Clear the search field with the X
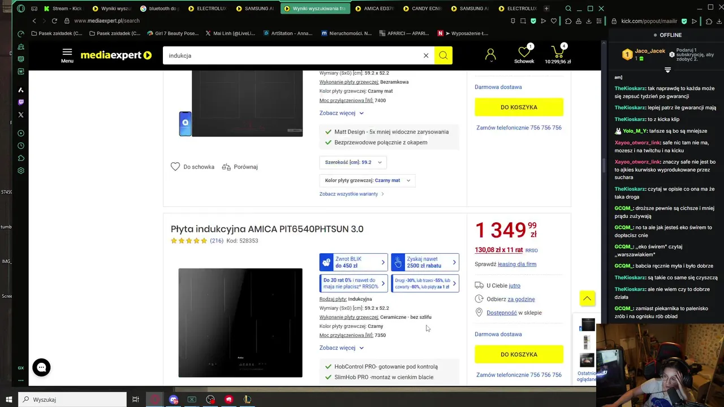The image size is (724, 407). 426,55
